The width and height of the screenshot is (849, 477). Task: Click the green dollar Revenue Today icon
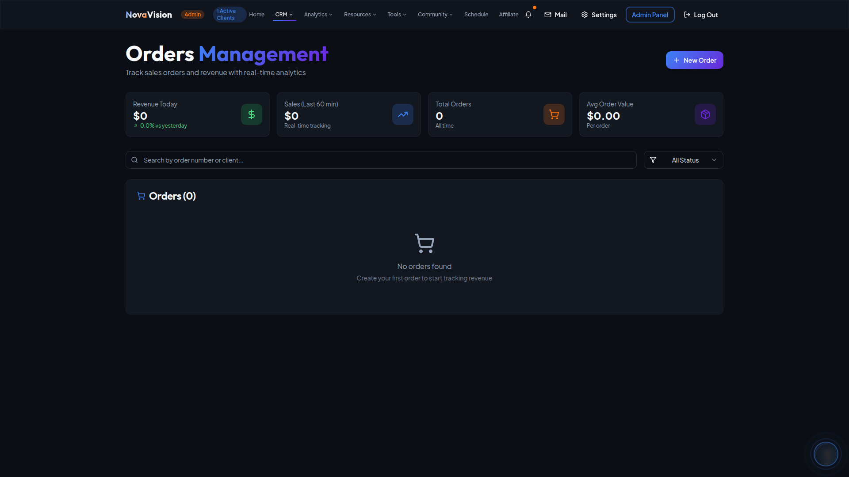point(251,114)
